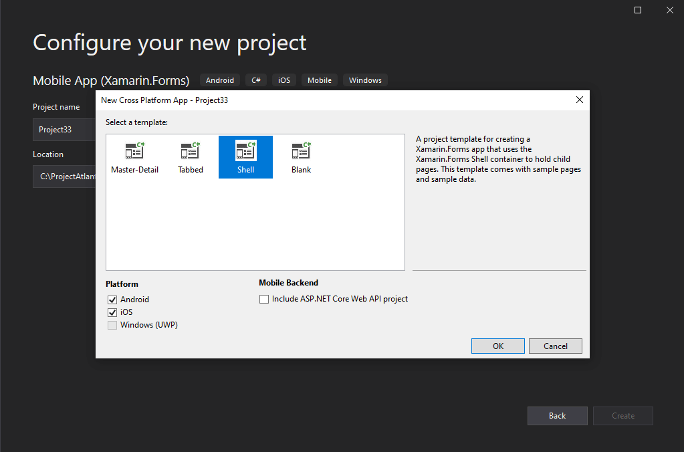Image resolution: width=684 pixels, height=452 pixels.
Task: Click the Cancel button
Action: pyautogui.click(x=555, y=346)
